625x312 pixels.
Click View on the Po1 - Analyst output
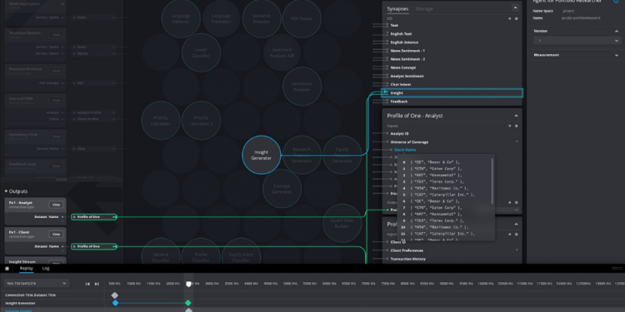point(56,205)
